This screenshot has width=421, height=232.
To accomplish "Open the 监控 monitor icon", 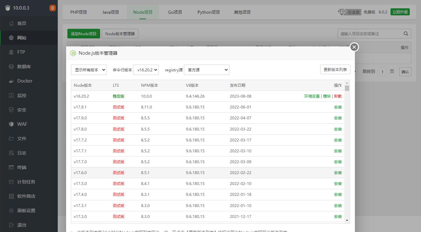I will coord(12,95).
